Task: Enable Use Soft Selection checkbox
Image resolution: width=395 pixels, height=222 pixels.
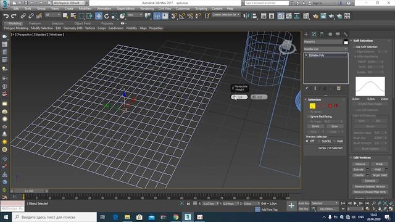Action: click(354, 47)
